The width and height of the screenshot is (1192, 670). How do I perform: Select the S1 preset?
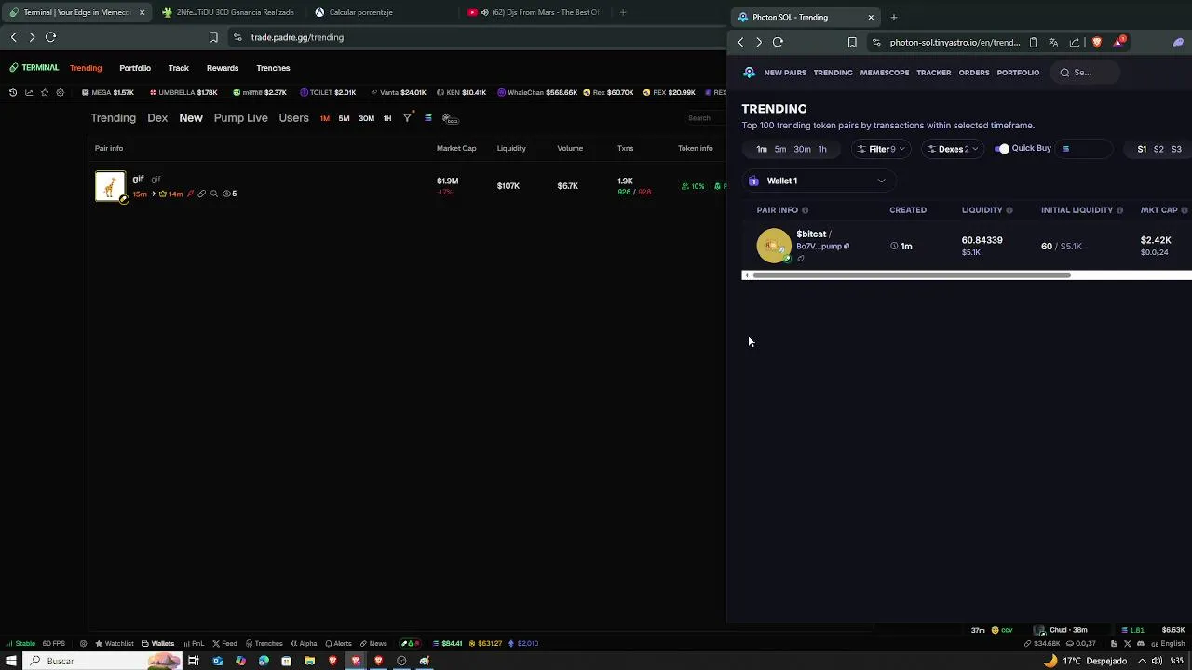pos(1142,149)
